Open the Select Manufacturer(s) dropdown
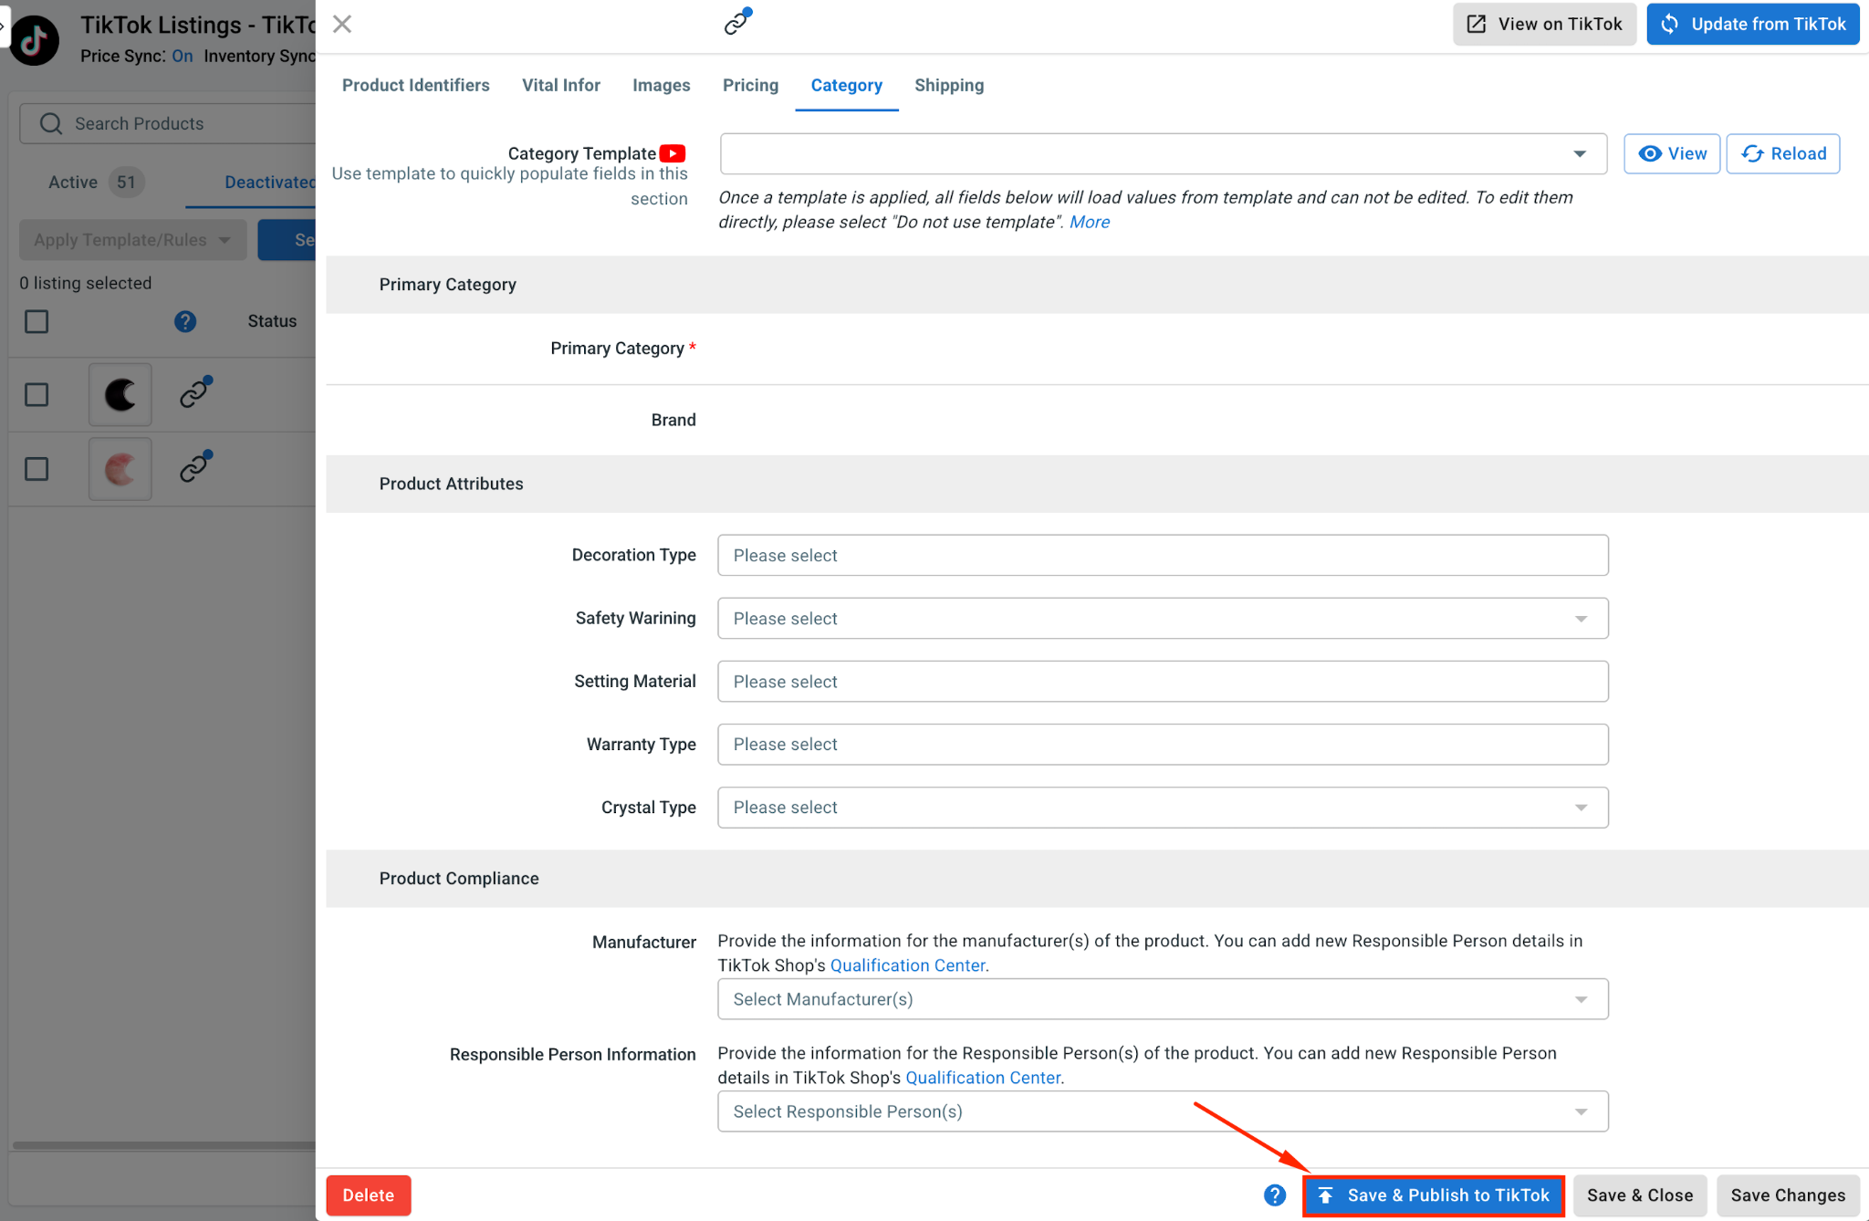The width and height of the screenshot is (1869, 1221). pos(1163,999)
